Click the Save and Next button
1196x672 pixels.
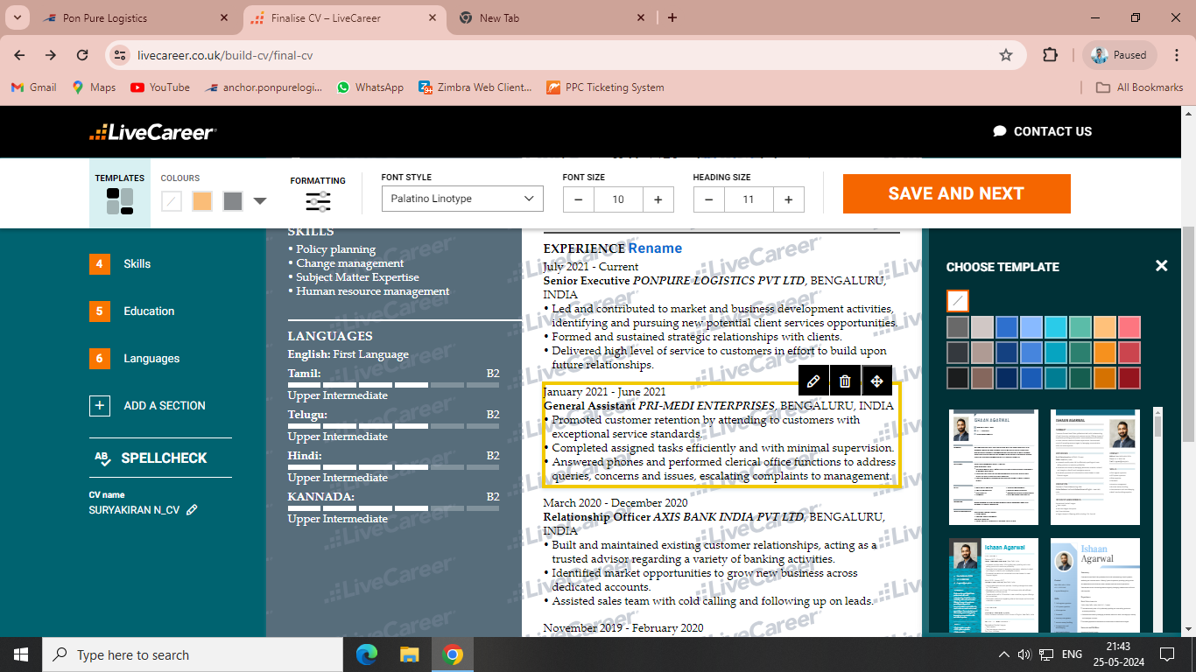pos(956,193)
